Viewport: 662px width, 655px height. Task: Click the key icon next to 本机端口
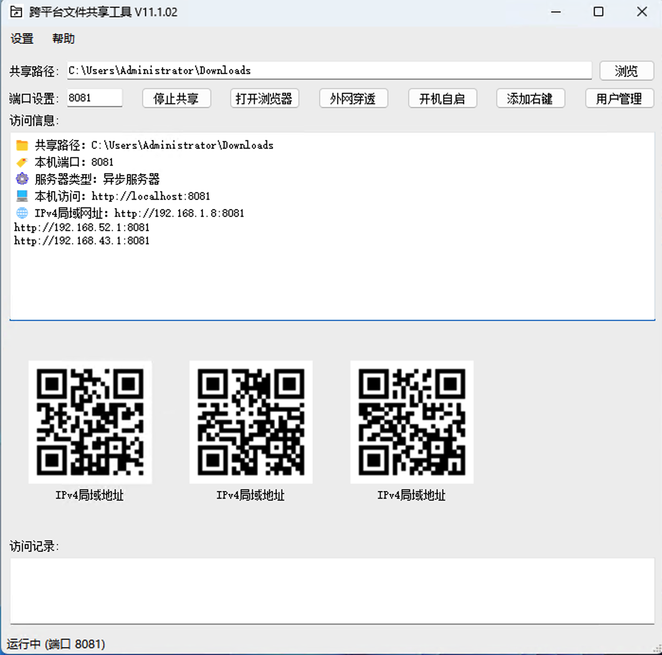point(21,162)
